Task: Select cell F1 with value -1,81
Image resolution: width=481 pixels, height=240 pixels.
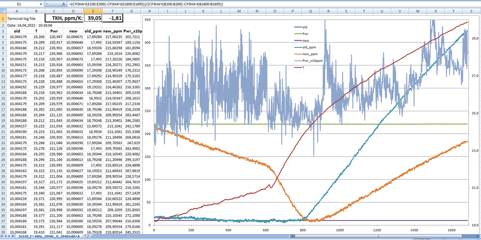Action: coord(113,18)
